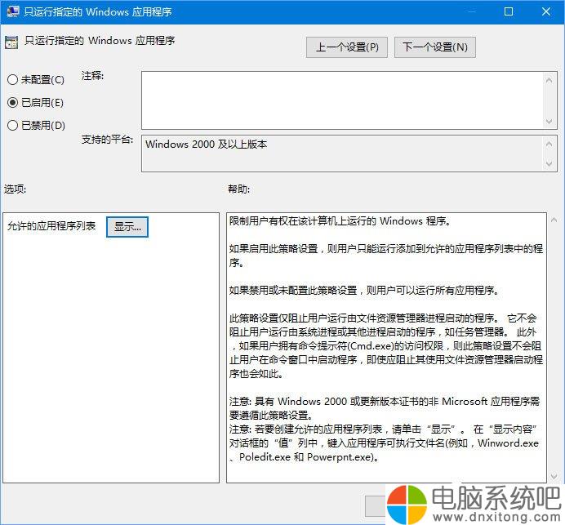Select the 已启用(E) radio button
The image size is (565, 525).
[12, 103]
